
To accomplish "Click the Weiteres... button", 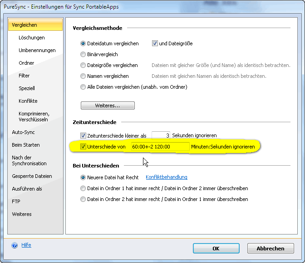I will pyautogui.click(x=108, y=105).
